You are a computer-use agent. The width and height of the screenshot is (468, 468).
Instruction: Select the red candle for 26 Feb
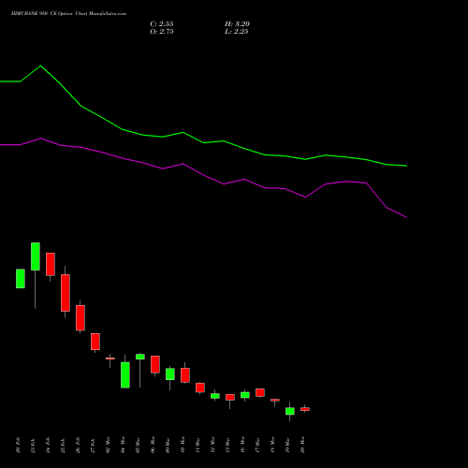[x=80, y=317]
